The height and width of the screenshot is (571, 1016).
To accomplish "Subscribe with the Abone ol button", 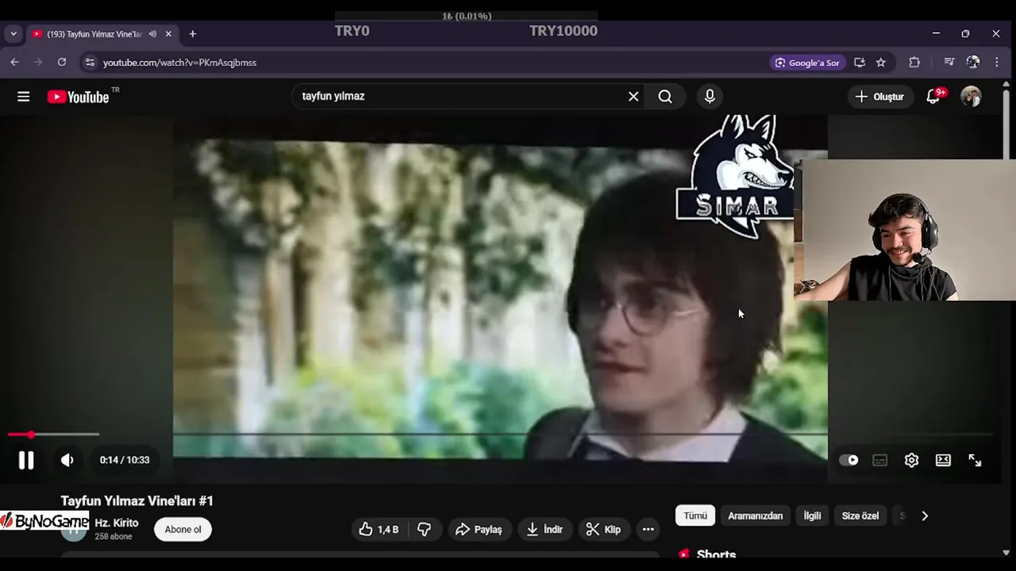I will pos(183,530).
